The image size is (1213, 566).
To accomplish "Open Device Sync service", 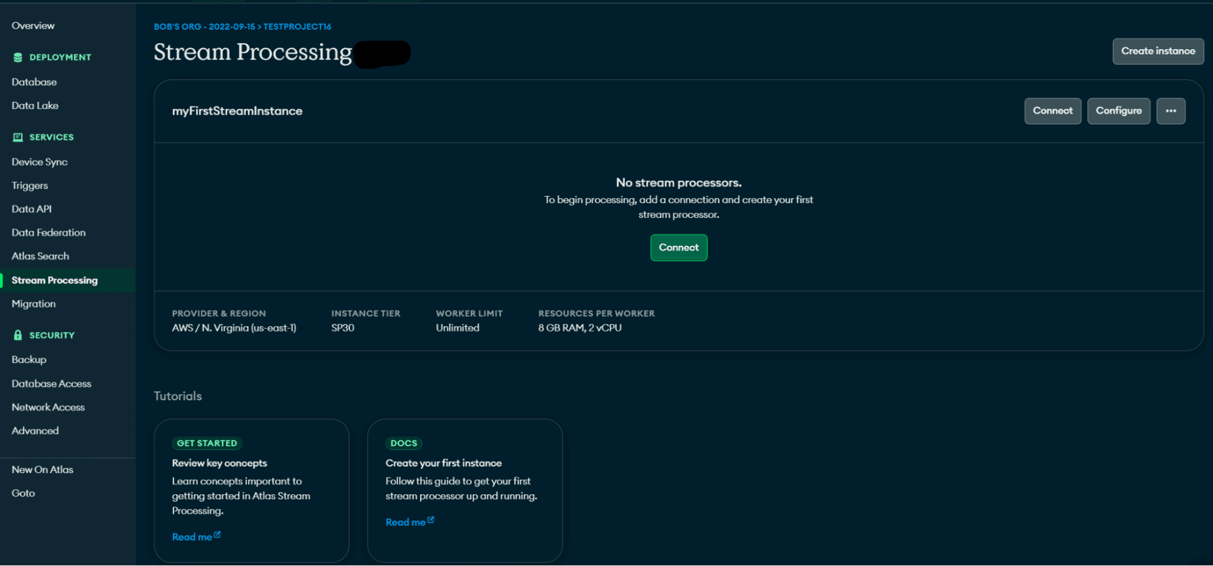I will click(39, 162).
